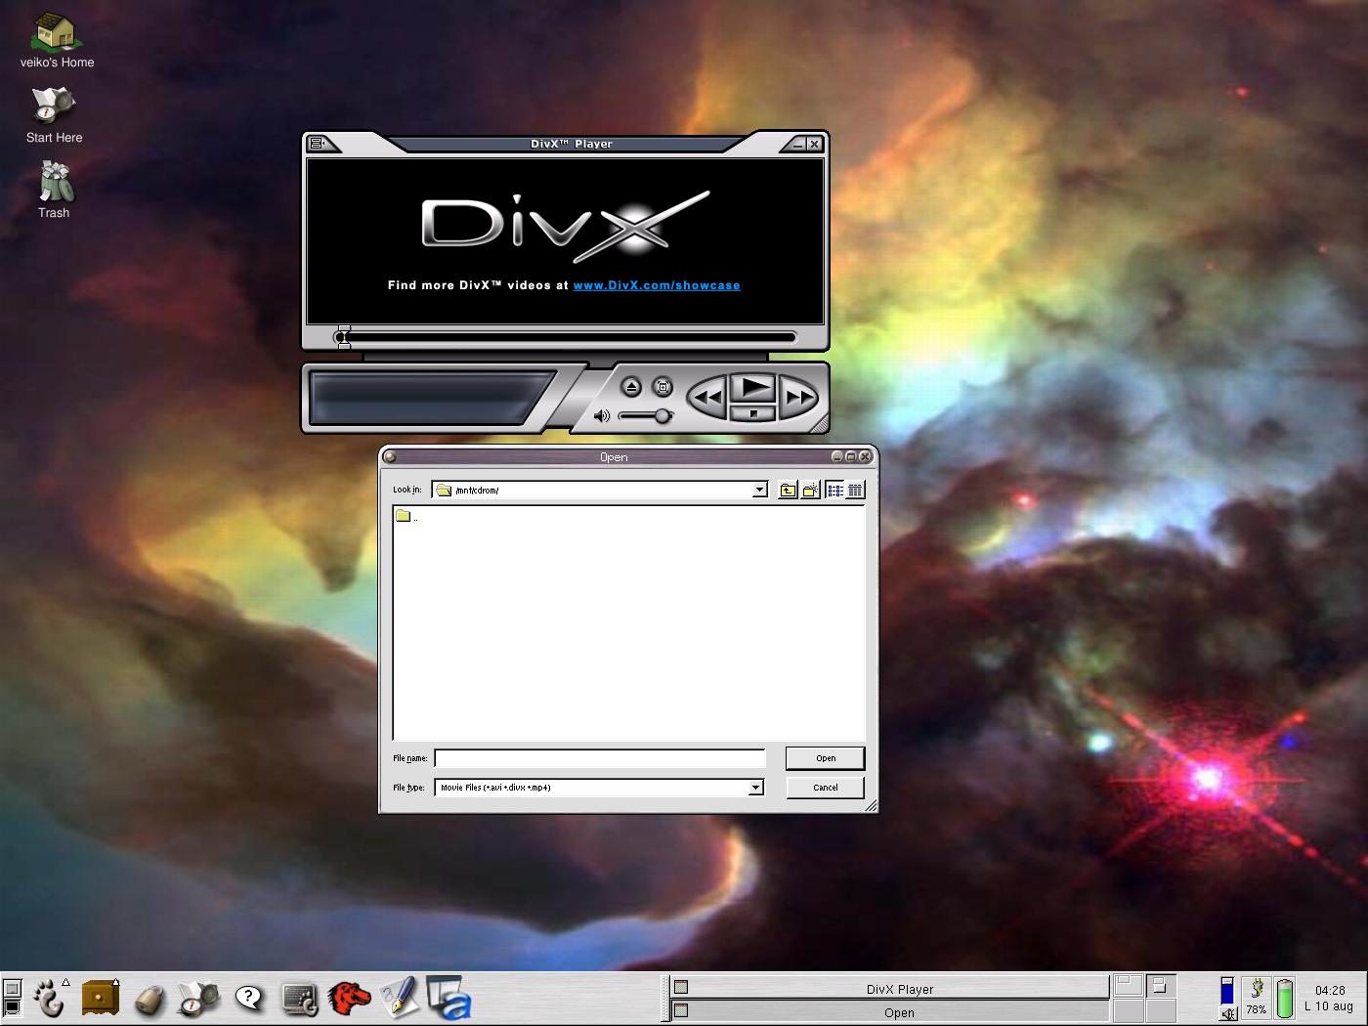The height and width of the screenshot is (1026, 1368).
Task: Click the Open dialog resize grip
Action: (x=872, y=806)
